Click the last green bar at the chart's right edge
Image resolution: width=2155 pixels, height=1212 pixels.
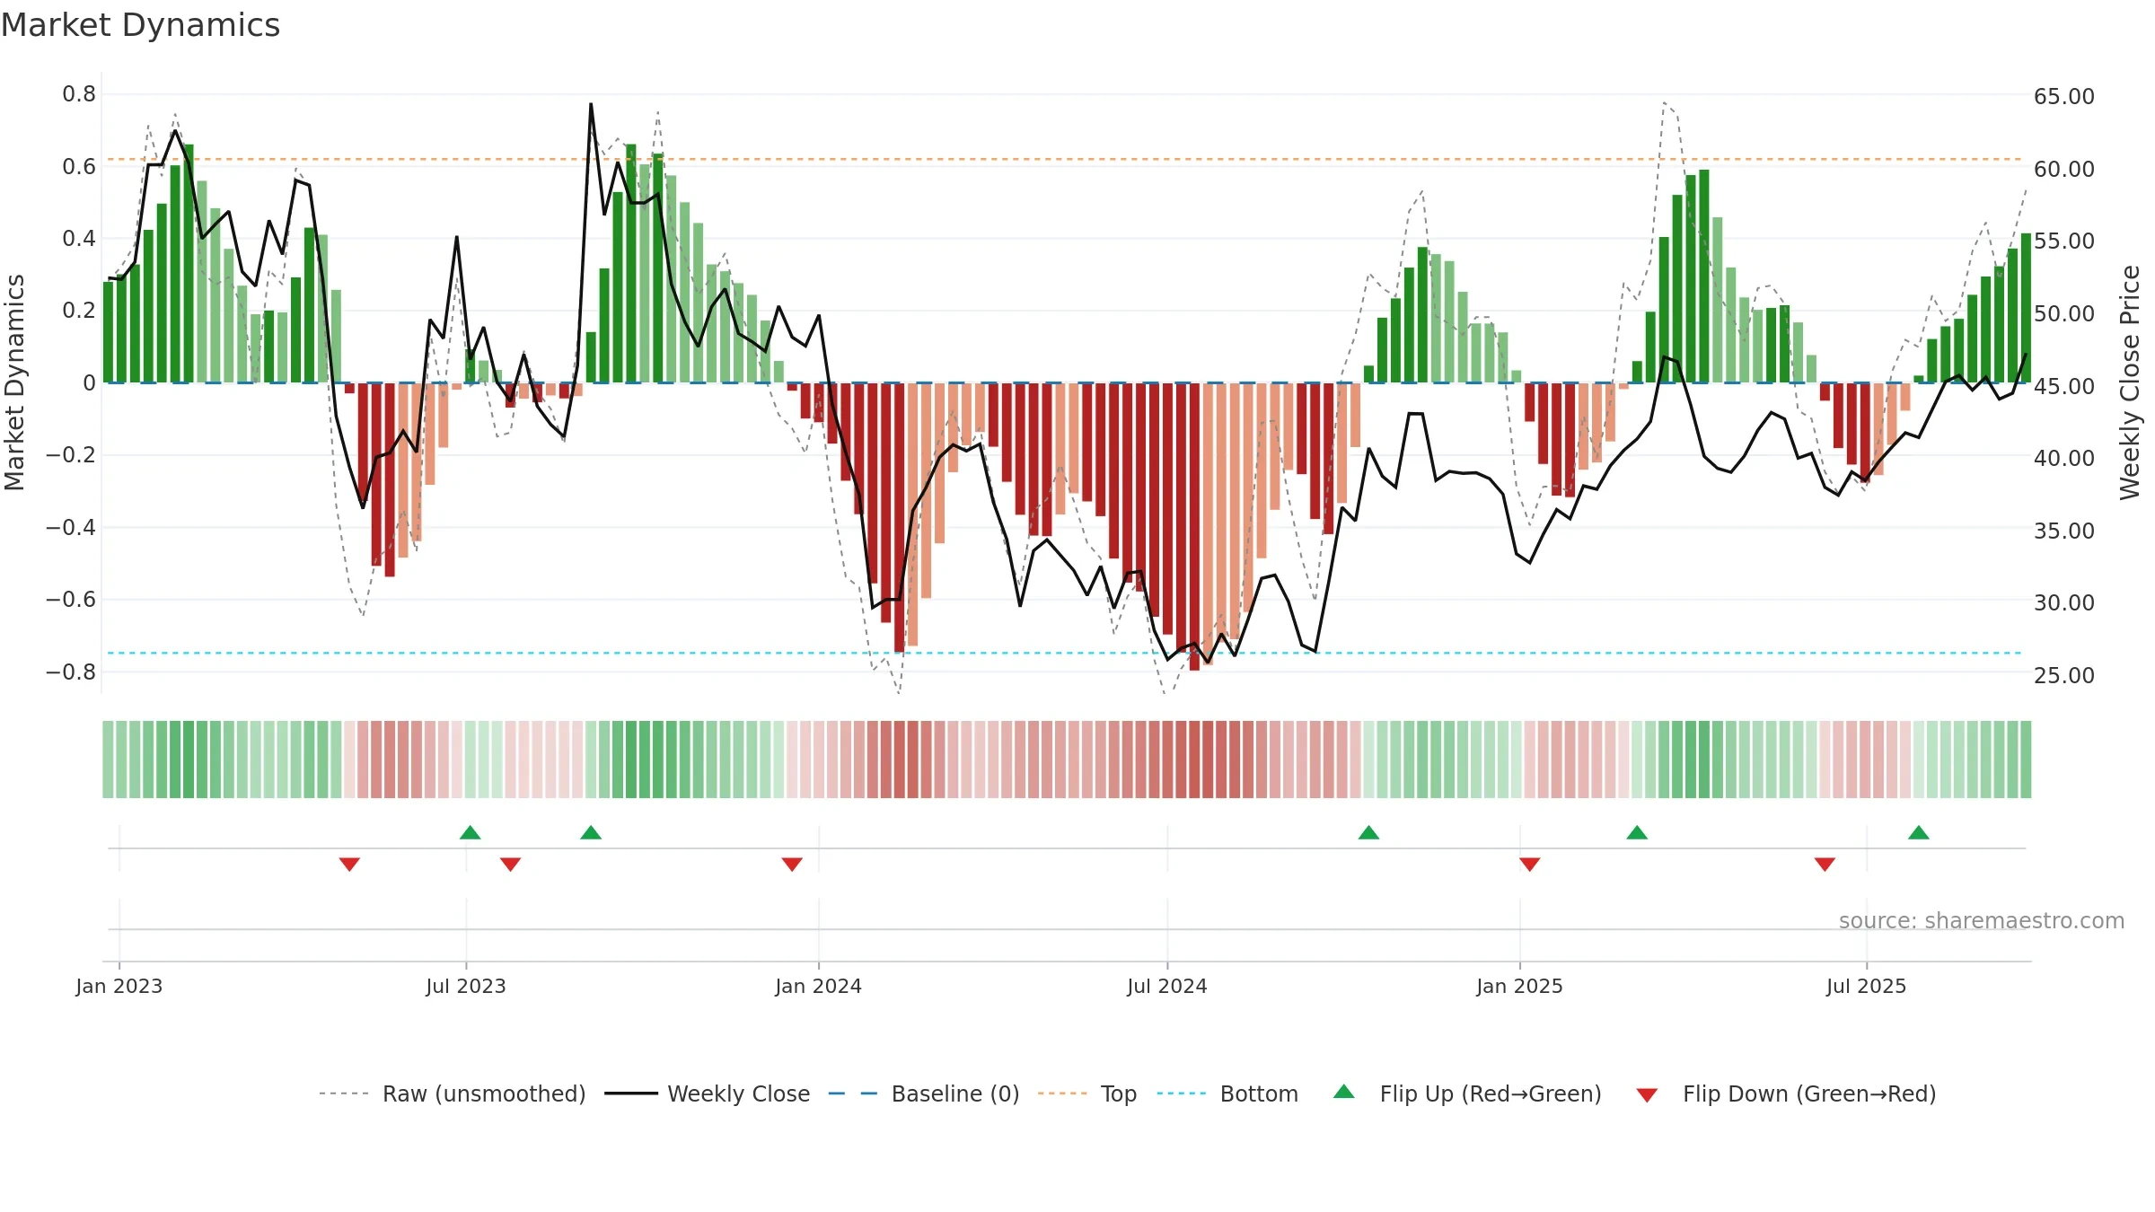point(2026,308)
